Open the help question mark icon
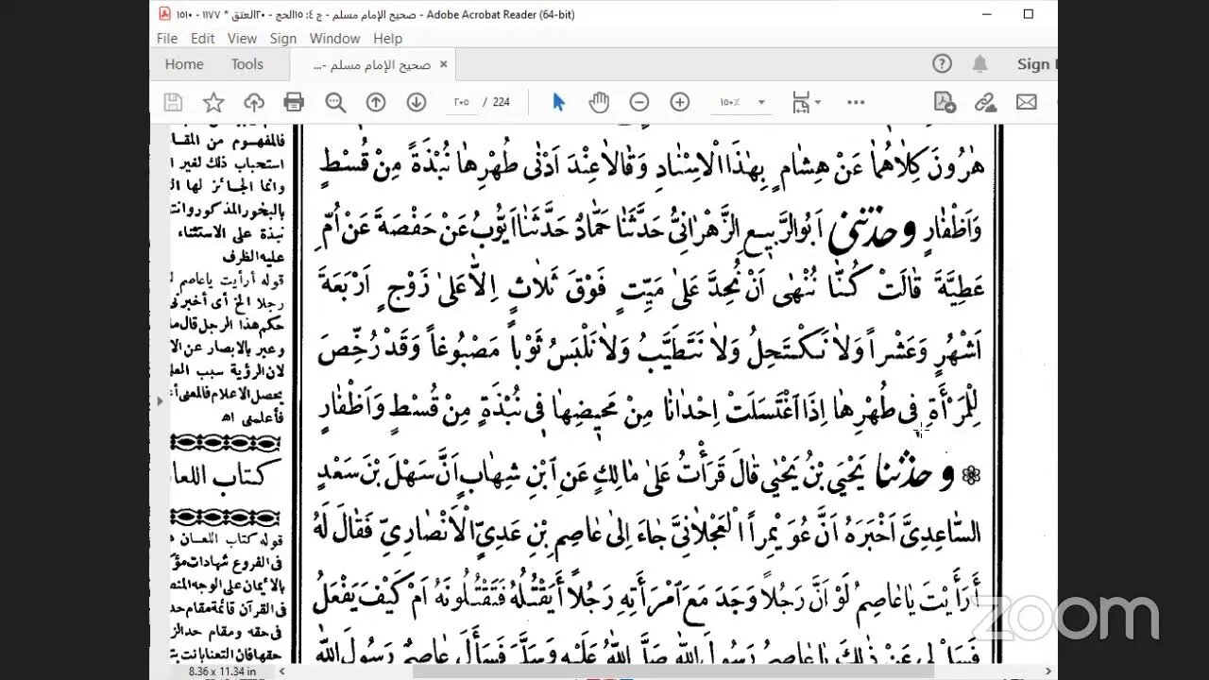 (942, 64)
